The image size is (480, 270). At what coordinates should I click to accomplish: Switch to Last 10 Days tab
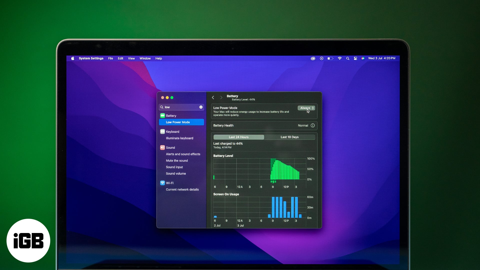(x=289, y=137)
